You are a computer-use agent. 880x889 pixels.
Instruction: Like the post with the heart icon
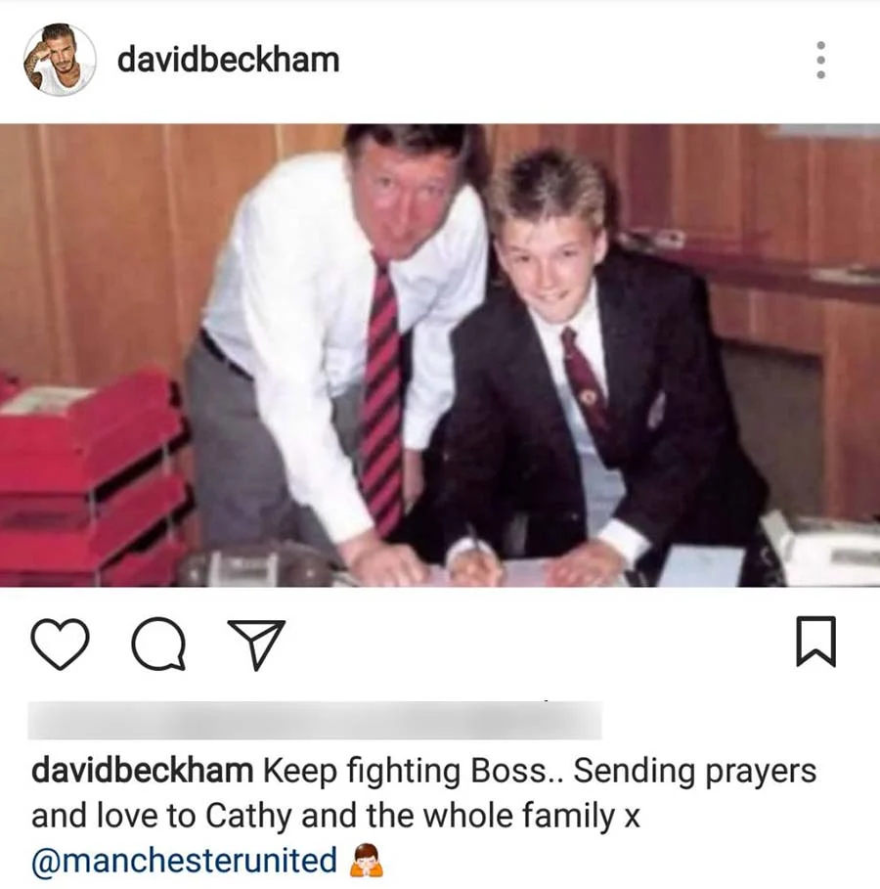[60, 645]
